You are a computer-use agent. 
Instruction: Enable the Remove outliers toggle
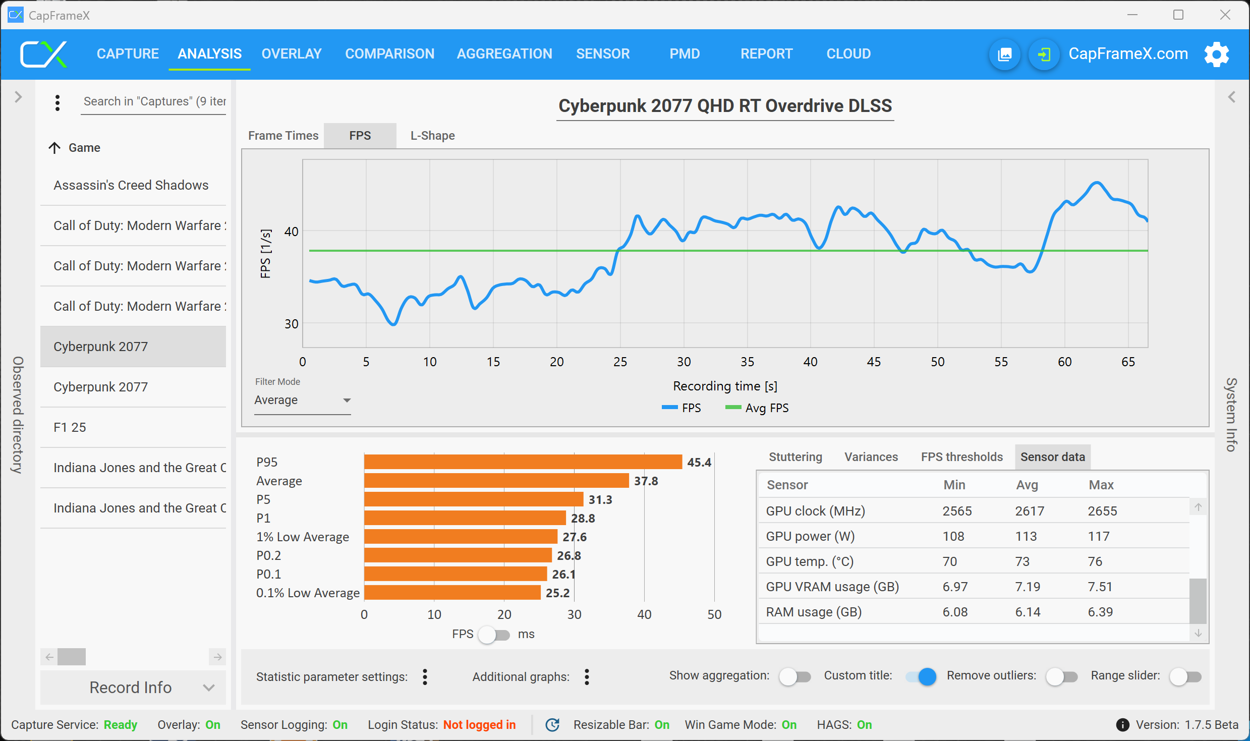point(1061,676)
